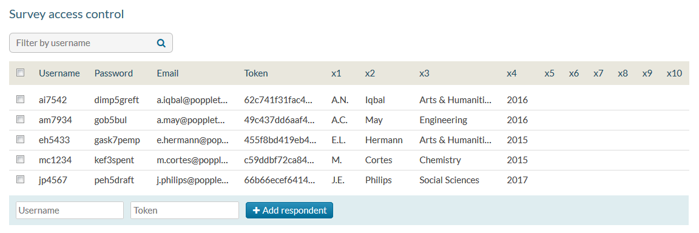Viewport: 699px width, 233px height.
Task: Click the x3 column header
Action: click(x=424, y=73)
